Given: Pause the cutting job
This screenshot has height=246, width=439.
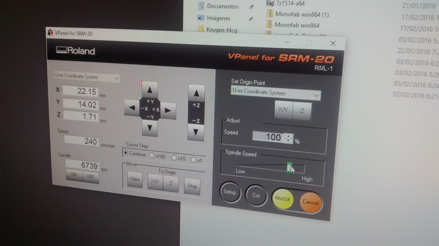Looking at the screenshot, I should point(283,199).
